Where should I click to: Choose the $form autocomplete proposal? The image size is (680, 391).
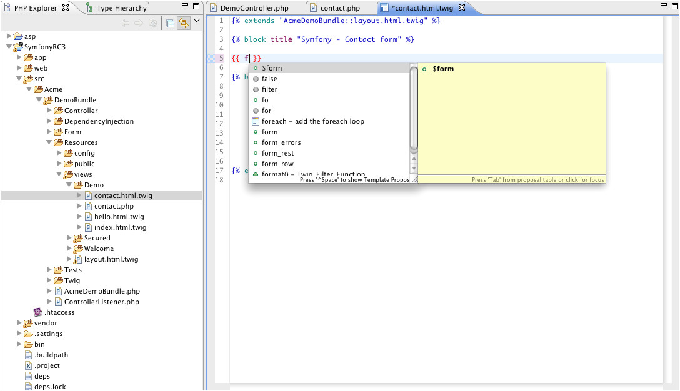click(x=329, y=68)
